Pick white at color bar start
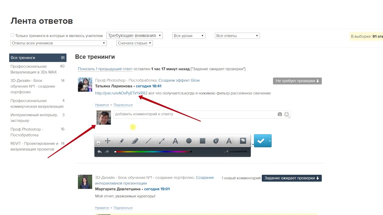383x215 pixels. point(115,152)
